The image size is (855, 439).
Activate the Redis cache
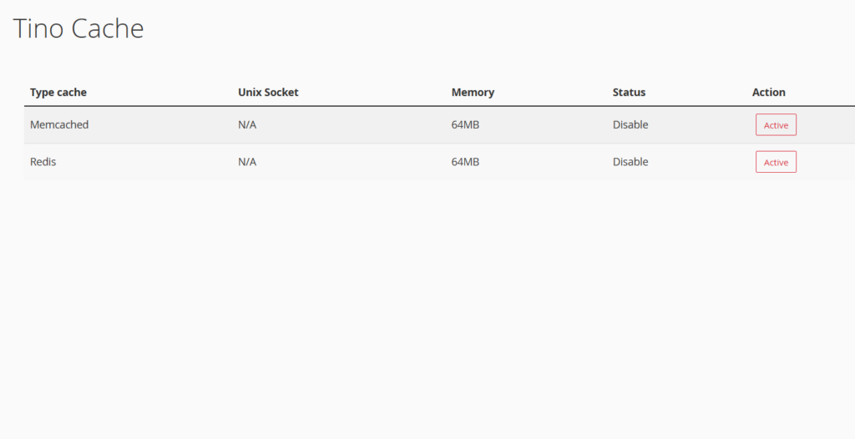[x=776, y=162]
